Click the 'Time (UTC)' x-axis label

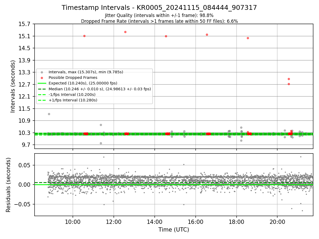tap(174, 230)
